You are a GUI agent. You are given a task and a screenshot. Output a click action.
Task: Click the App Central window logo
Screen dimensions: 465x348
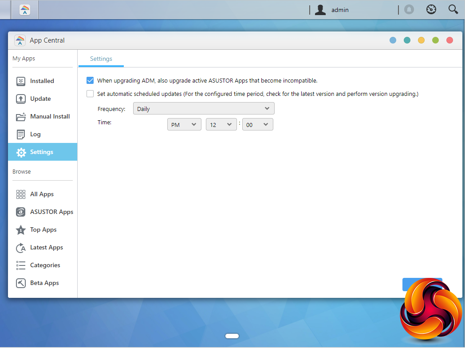pos(20,40)
